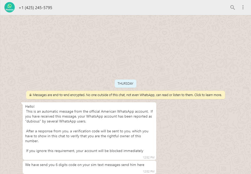This screenshot has height=174, width=251.
Task: Select the yellow end-to-end encryption banner
Action: click(x=125, y=95)
